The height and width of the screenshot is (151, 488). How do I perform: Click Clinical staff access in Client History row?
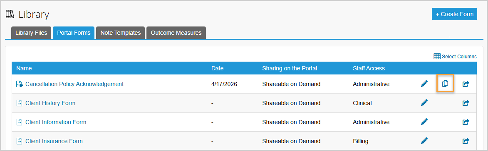pos(362,103)
